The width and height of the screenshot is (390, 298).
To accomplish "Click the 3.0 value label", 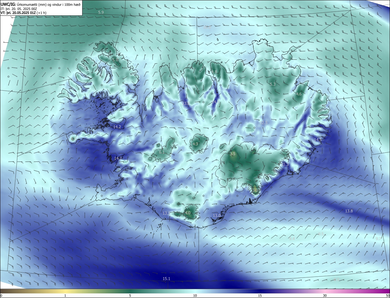I will click(x=255, y=190).
